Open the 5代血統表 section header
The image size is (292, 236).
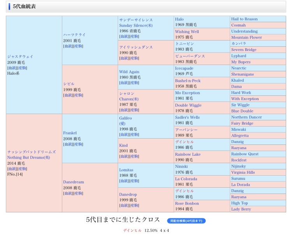[x=25, y=6]
